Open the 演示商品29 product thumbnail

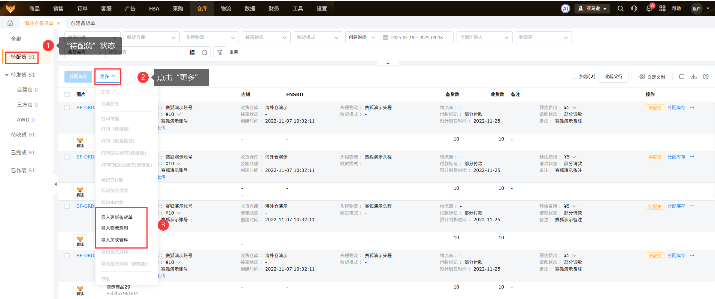click(80, 290)
